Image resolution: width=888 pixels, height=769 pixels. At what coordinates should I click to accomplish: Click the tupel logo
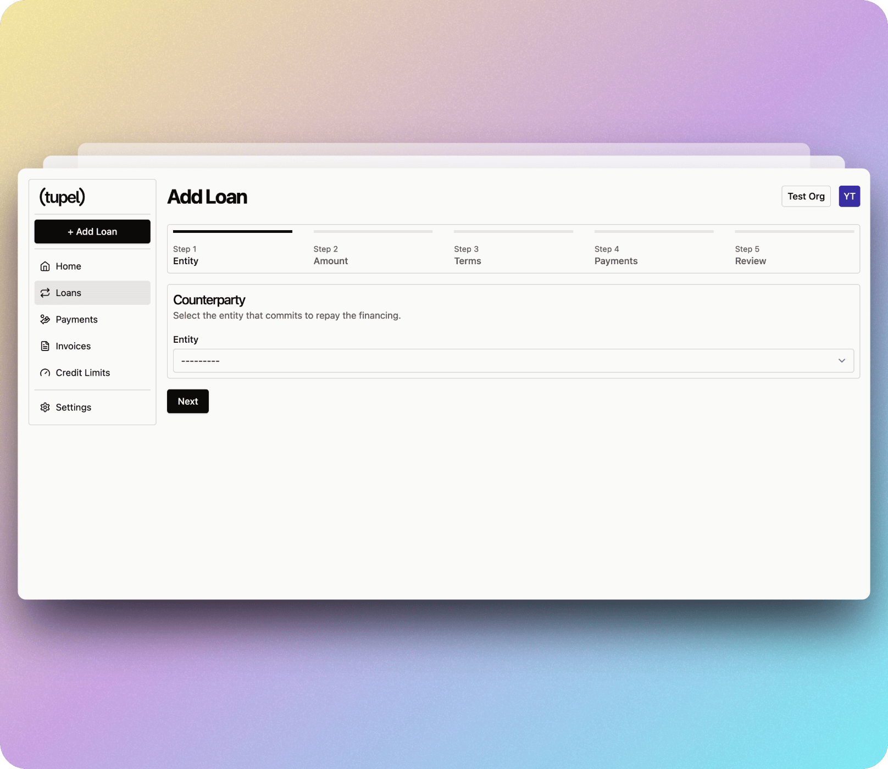click(x=62, y=197)
